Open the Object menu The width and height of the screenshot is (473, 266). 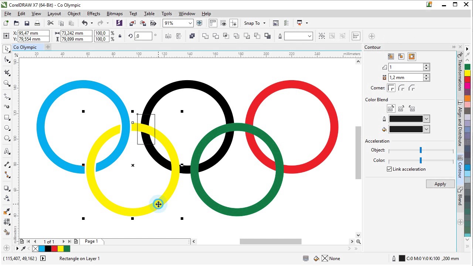click(74, 14)
